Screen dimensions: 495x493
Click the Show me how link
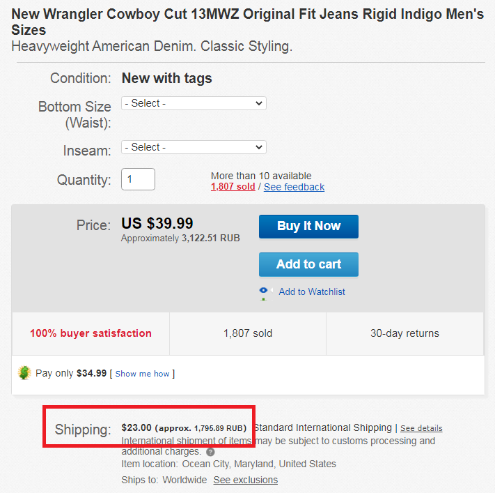(142, 374)
